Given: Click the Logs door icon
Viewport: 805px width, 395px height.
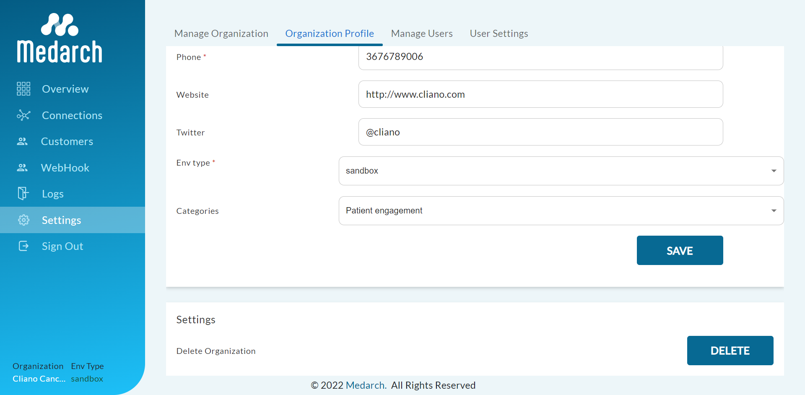Looking at the screenshot, I should coord(23,194).
